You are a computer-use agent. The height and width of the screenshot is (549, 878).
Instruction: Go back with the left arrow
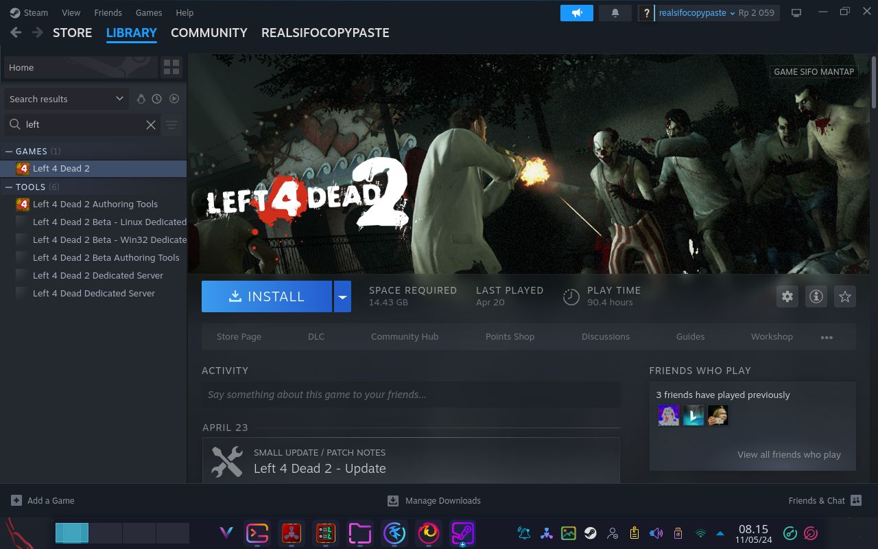16,32
